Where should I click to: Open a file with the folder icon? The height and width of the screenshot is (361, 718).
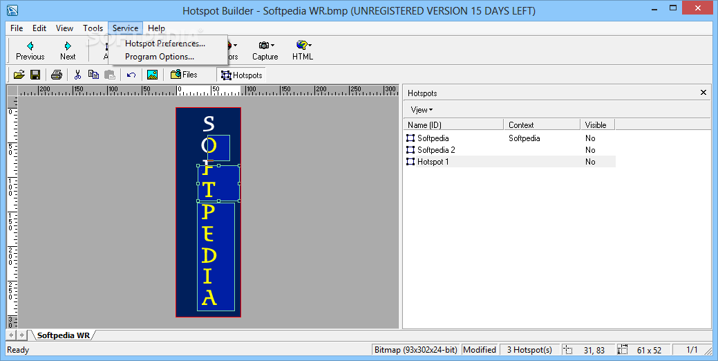tap(19, 75)
